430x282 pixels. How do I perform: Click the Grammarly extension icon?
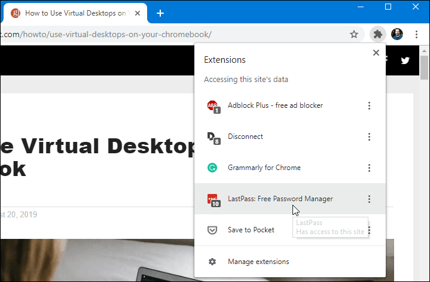click(x=212, y=168)
